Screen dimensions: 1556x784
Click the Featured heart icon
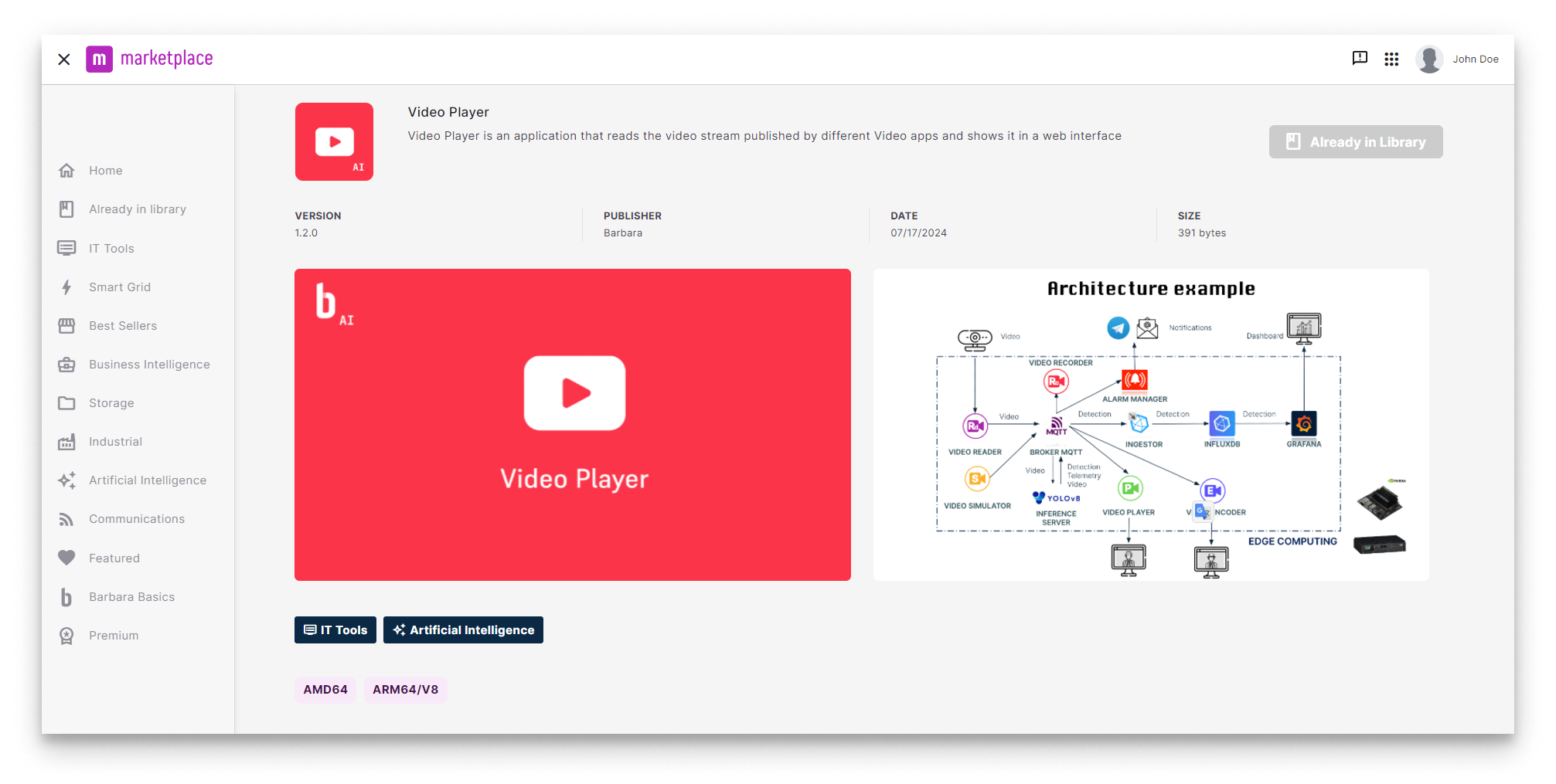pyautogui.click(x=66, y=558)
